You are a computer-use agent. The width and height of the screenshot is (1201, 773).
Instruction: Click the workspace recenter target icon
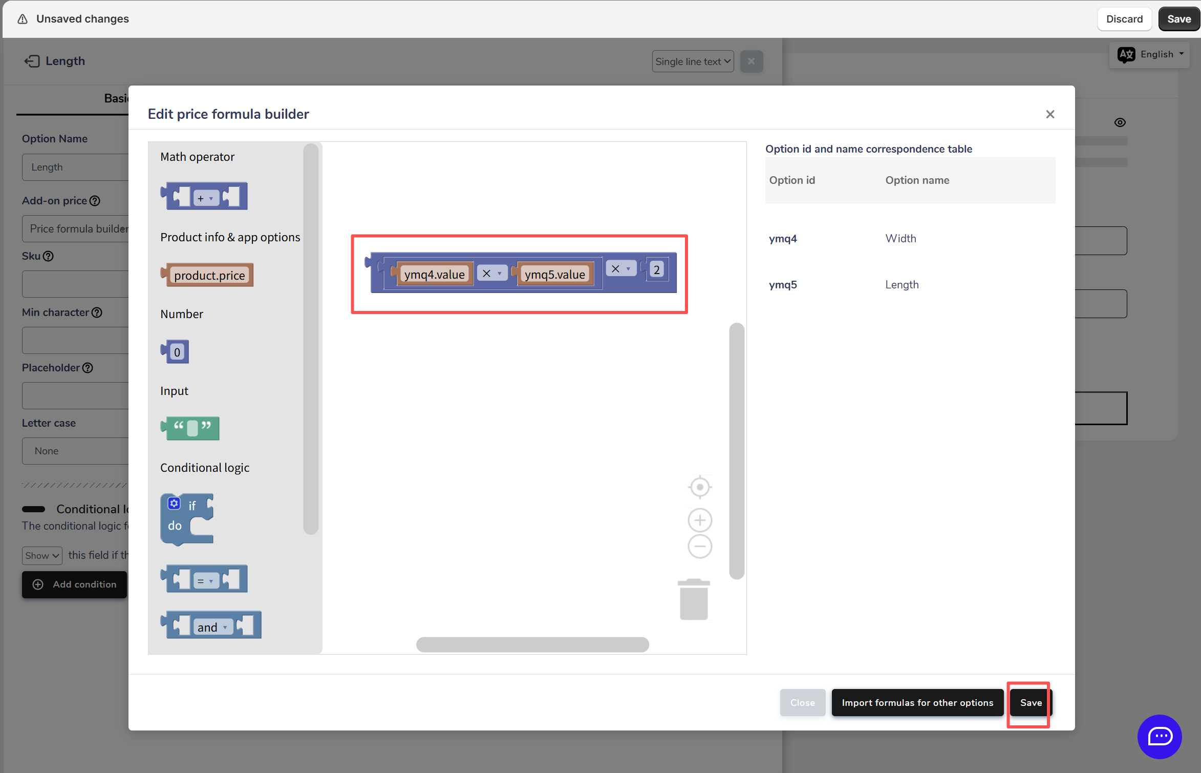coord(699,487)
